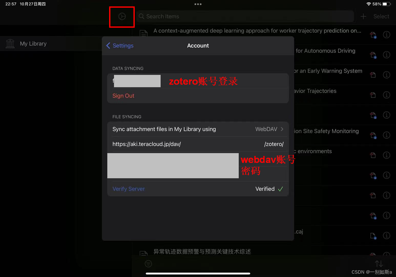Click the plus icon to add item
The height and width of the screenshot is (277, 396).
click(363, 16)
